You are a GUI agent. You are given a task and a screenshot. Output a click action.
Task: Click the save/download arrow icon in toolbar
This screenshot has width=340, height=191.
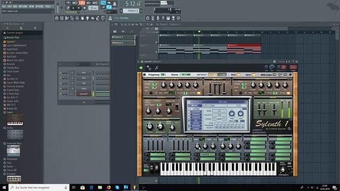coord(110,18)
